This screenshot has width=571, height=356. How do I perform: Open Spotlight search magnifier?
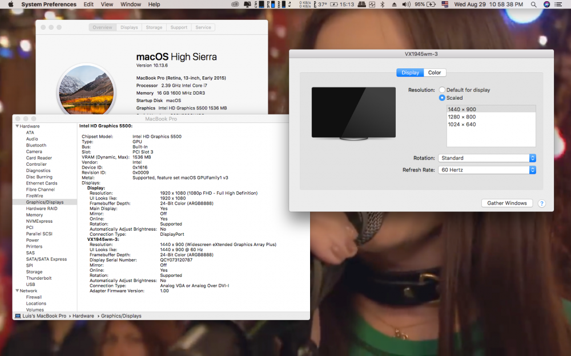[533, 5]
